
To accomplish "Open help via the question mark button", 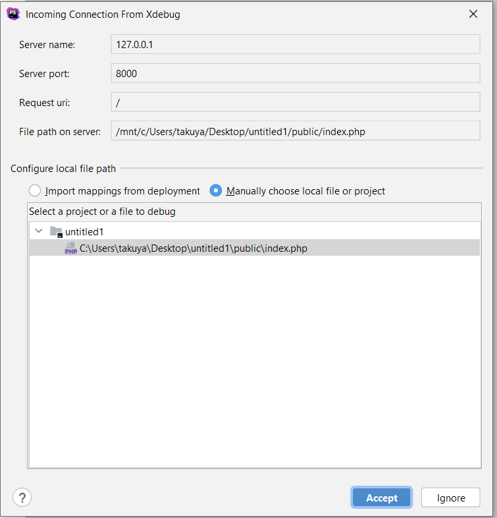I will click(22, 497).
